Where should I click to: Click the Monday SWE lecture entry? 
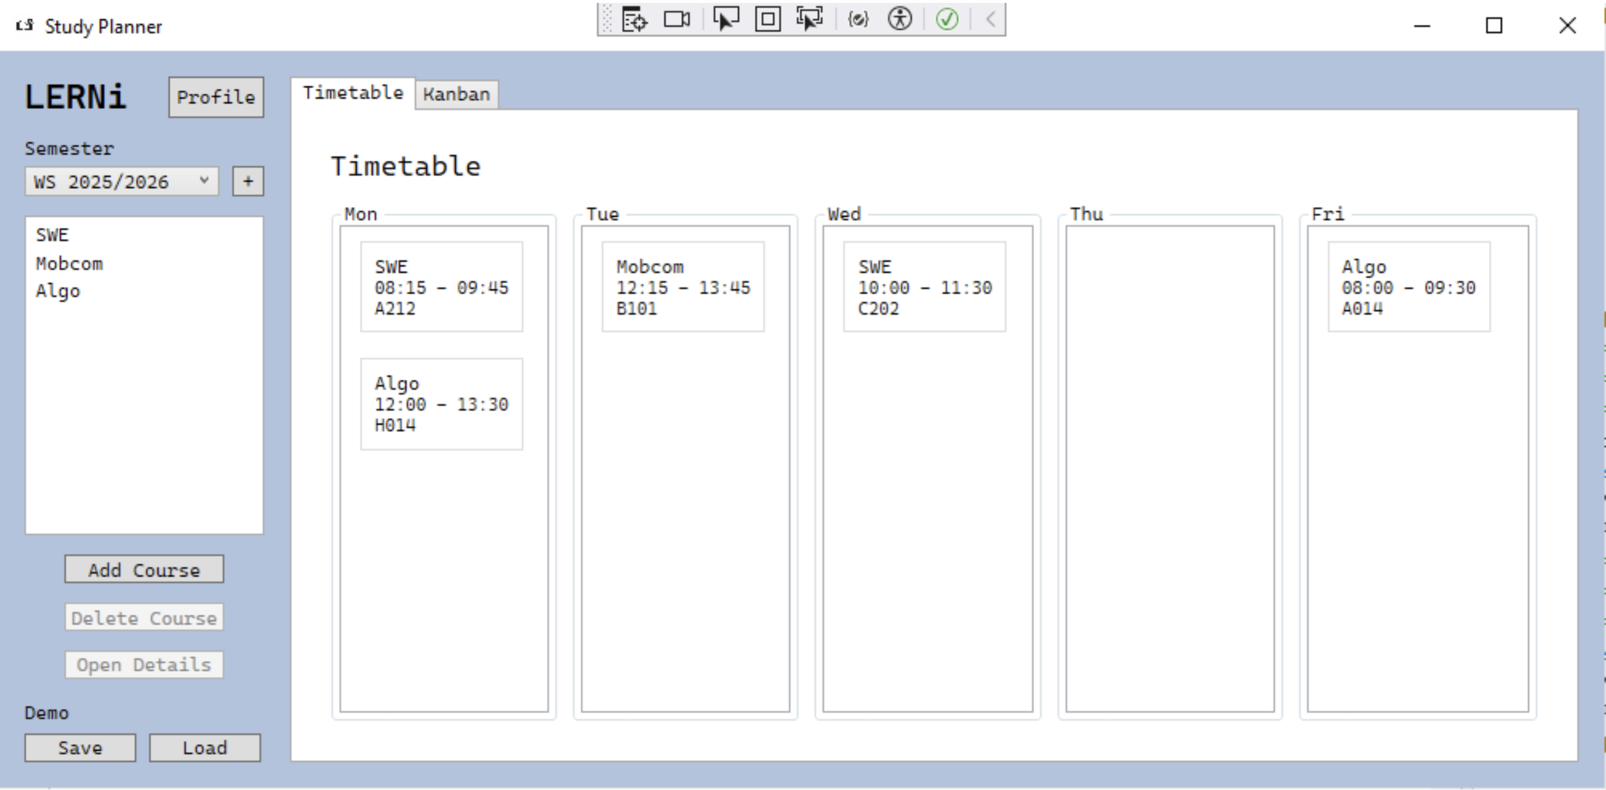[442, 287]
